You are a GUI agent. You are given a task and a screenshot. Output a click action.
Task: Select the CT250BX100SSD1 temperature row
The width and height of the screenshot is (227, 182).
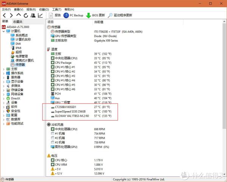coord(81,107)
